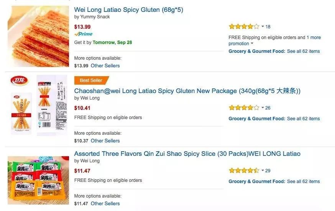Click Other Sellers link next to $13.99

click(x=105, y=65)
